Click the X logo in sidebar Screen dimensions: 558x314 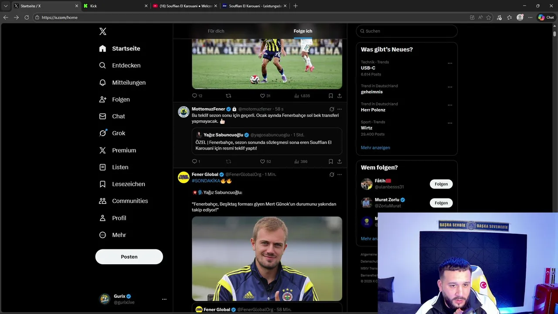(103, 31)
